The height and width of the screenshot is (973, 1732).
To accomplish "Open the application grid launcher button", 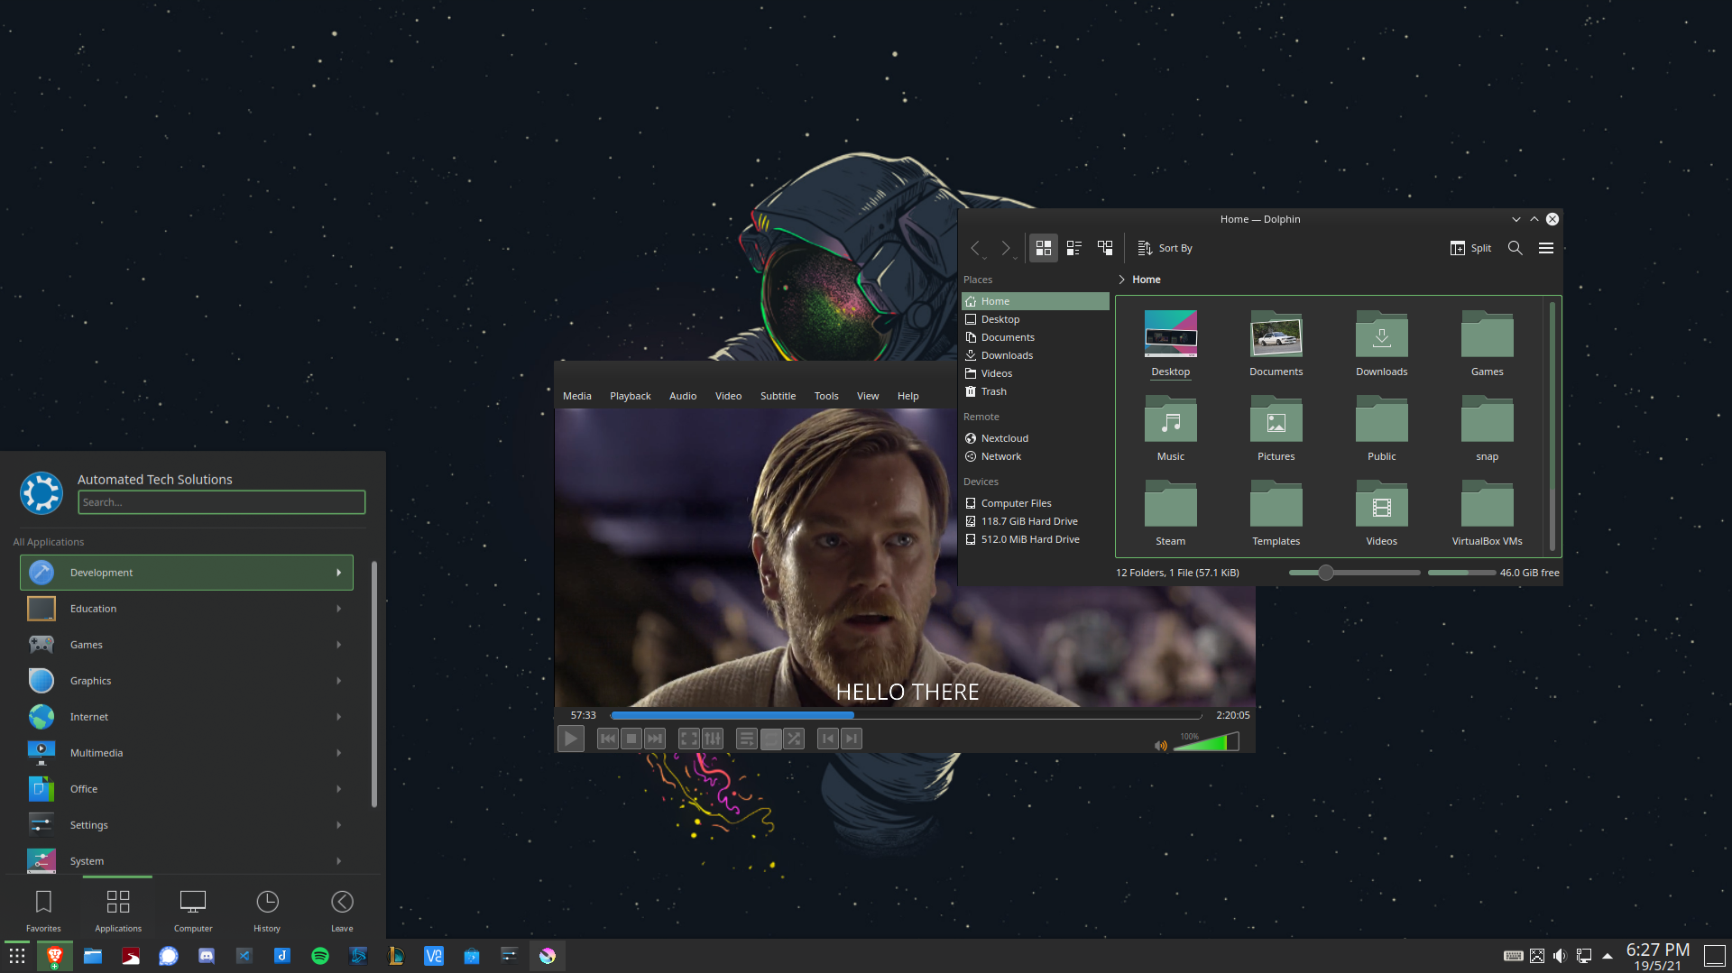I will click(17, 956).
